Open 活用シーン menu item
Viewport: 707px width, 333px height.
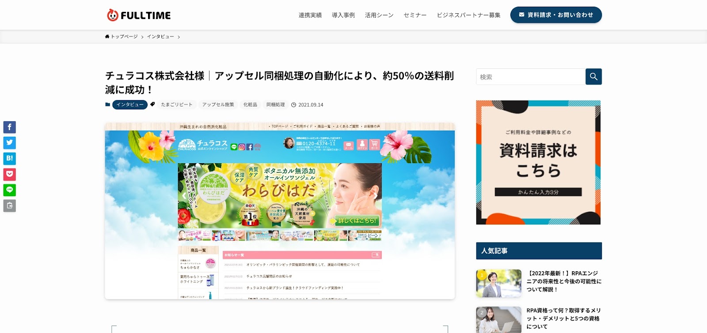click(379, 15)
